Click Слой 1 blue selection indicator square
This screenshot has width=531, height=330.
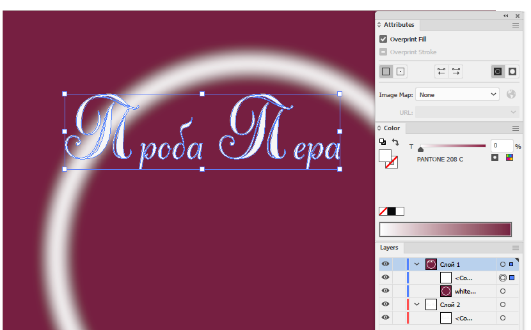[511, 264]
